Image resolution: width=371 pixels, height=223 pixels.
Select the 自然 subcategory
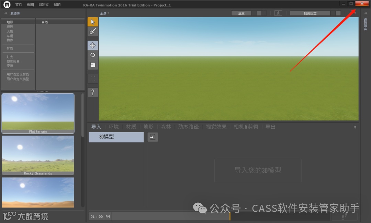(x=45, y=22)
